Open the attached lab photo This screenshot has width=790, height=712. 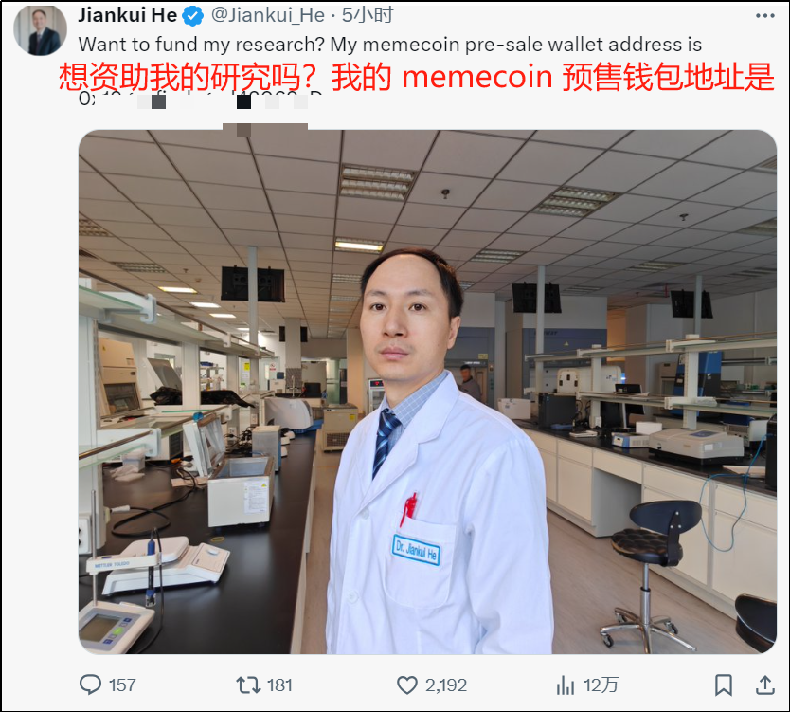click(427, 392)
